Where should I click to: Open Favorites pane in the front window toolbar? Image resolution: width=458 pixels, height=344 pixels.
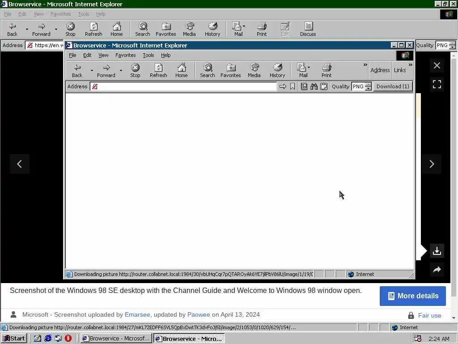pyautogui.click(x=230, y=70)
